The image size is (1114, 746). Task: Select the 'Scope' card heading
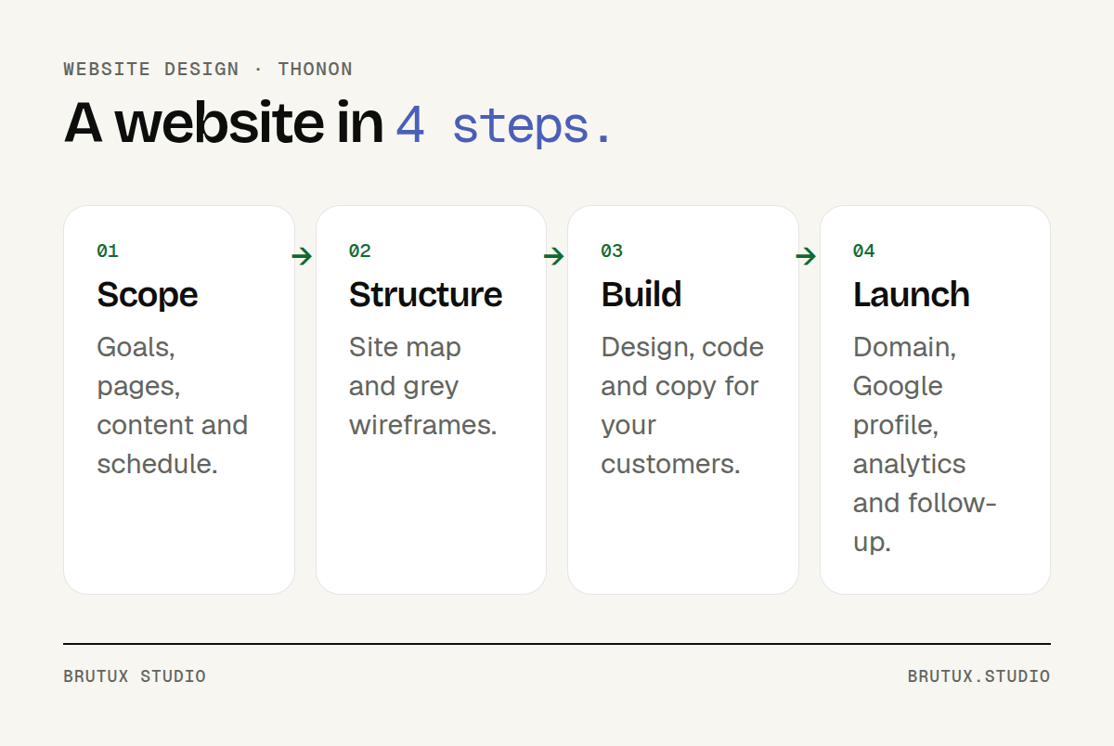148,294
